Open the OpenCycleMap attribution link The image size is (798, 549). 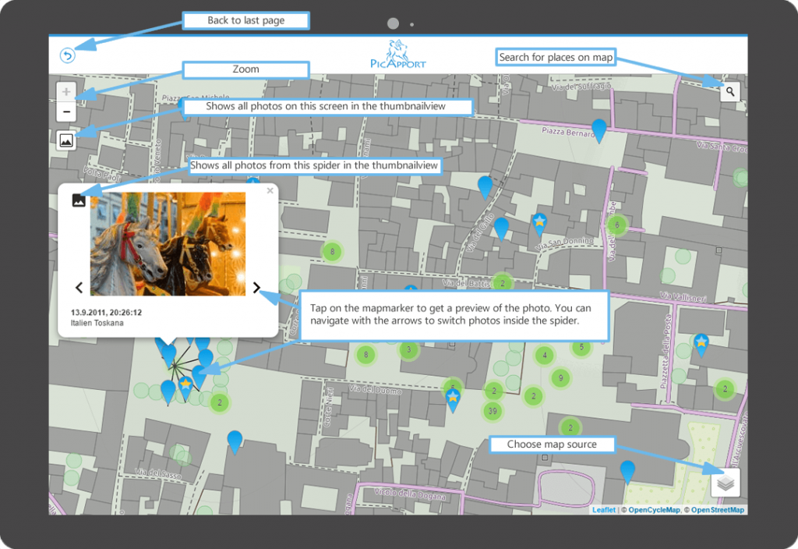(653, 510)
